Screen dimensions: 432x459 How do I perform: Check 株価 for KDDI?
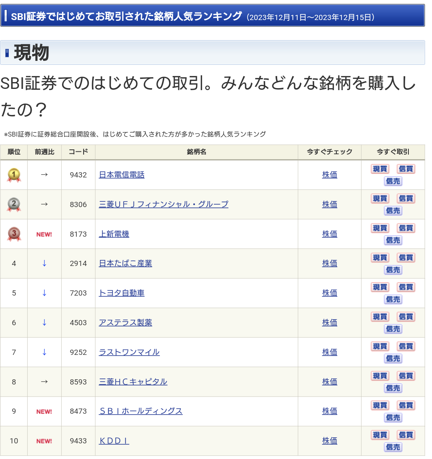click(330, 441)
